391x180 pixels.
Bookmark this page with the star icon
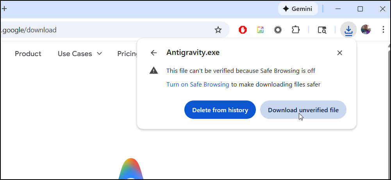point(218,30)
